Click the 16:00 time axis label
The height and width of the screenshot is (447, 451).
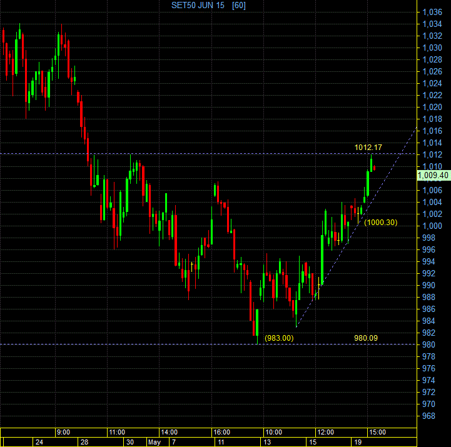tap(222, 433)
